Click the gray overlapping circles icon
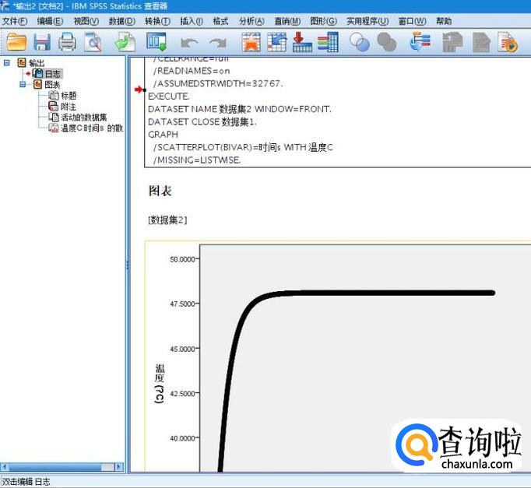Screen dimensions: 531x488 point(386,42)
